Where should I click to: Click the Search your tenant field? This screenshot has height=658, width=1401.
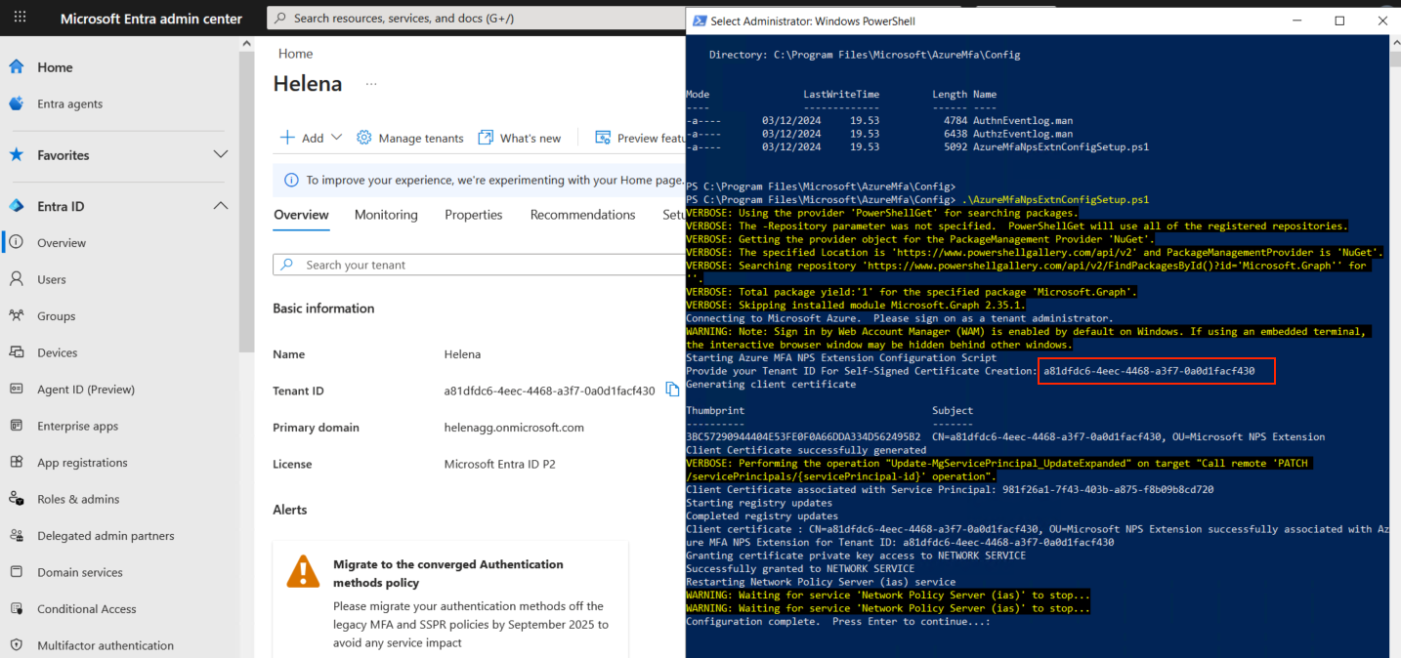click(479, 265)
